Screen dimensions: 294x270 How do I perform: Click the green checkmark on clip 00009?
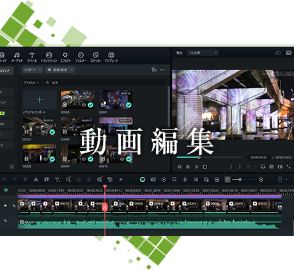91,159
